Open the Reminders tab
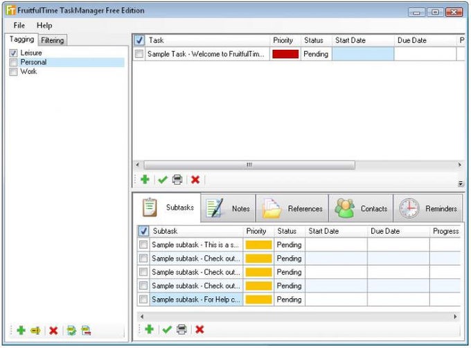471x348 pixels. click(x=428, y=208)
